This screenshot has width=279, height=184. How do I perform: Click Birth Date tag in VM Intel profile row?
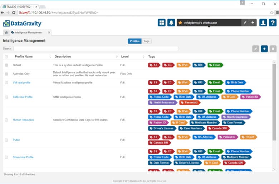236,82
